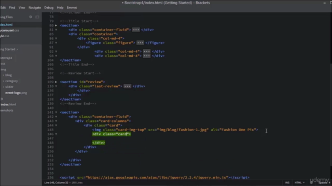332x186 pixels.
Task: Collapse fold arrow on line 86
Action: [x=56, y=38]
